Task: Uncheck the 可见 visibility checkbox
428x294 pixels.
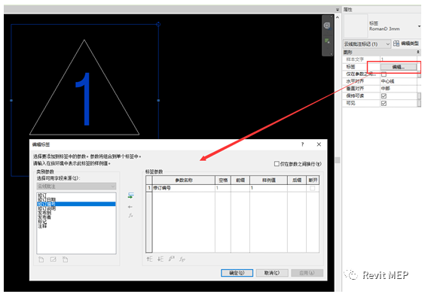Action: (384, 103)
